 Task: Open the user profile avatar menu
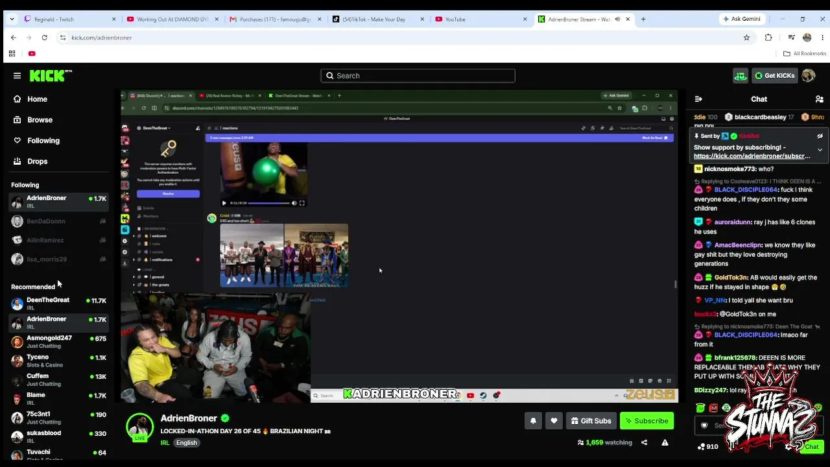coord(808,76)
